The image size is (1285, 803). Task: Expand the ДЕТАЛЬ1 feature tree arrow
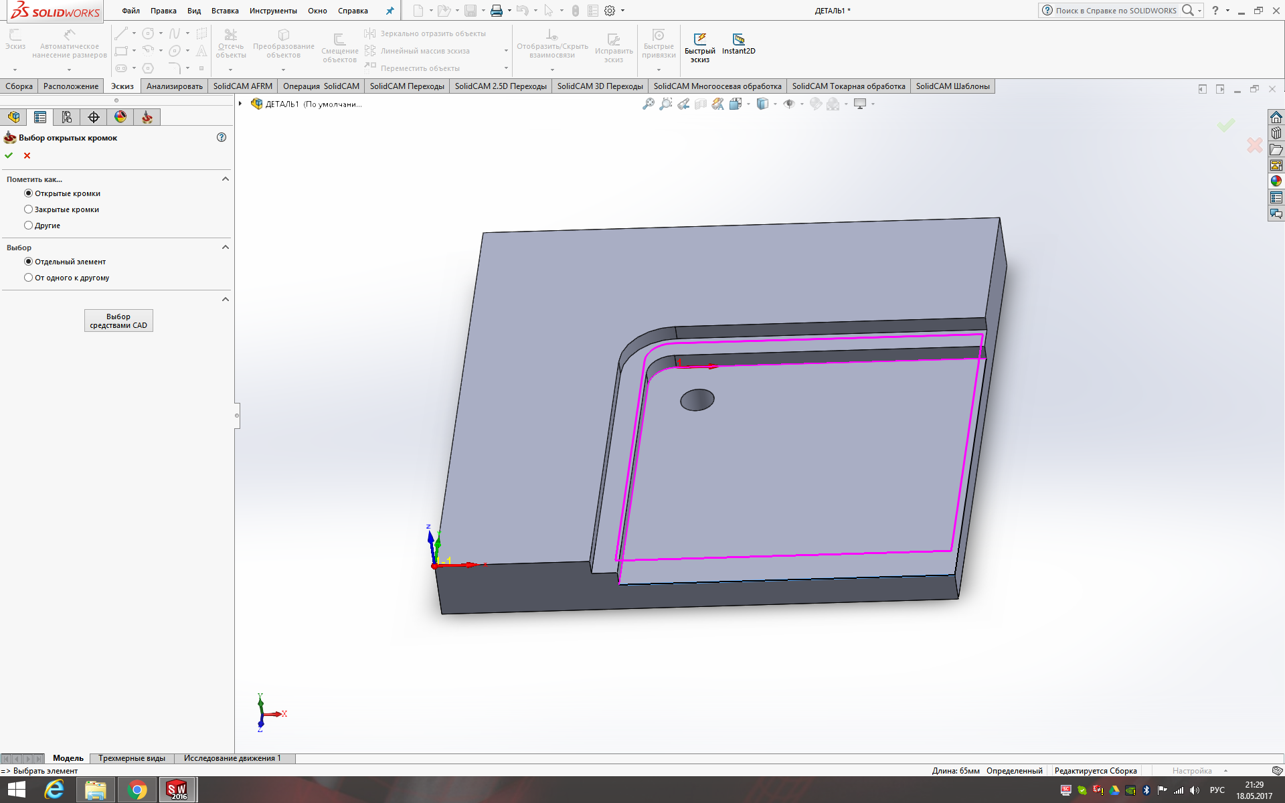[240, 104]
